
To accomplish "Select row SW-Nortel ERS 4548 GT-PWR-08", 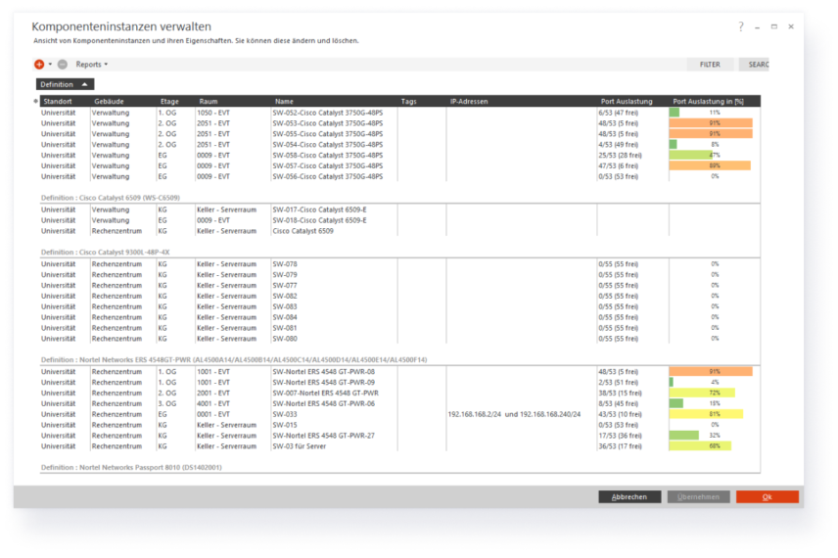I will coord(399,371).
